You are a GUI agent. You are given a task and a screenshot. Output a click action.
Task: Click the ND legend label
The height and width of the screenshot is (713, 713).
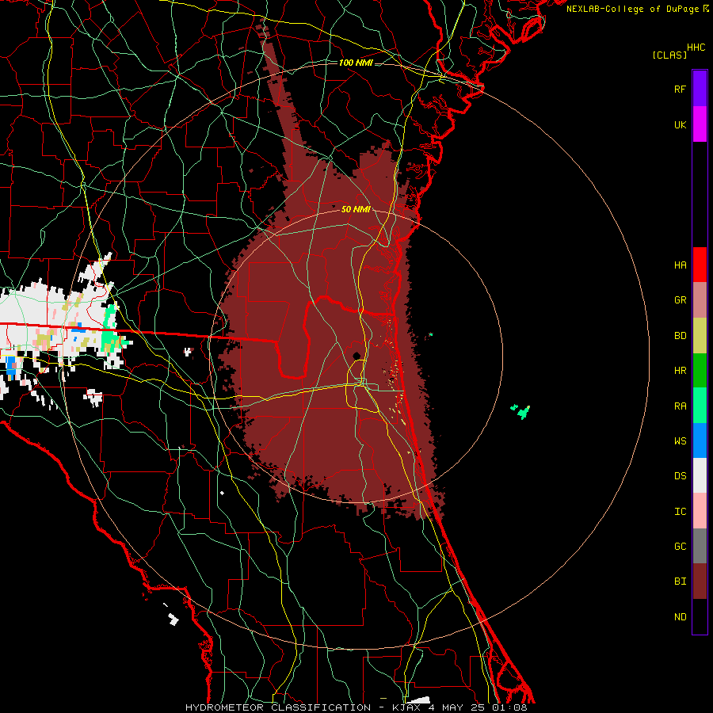(x=680, y=616)
